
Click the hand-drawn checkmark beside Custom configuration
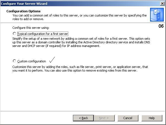pos(52,60)
